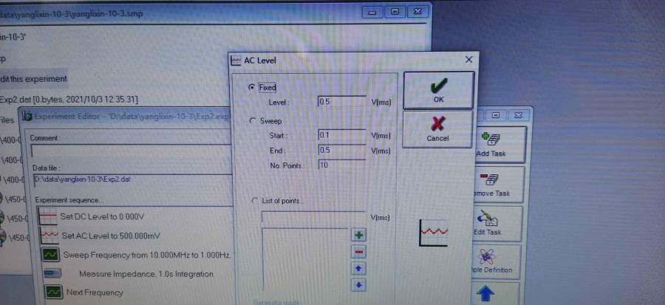Click the Fixed Level input field
Image resolution: width=665 pixels, height=305 pixels.
pyautogui.click(x=342, y=102)
